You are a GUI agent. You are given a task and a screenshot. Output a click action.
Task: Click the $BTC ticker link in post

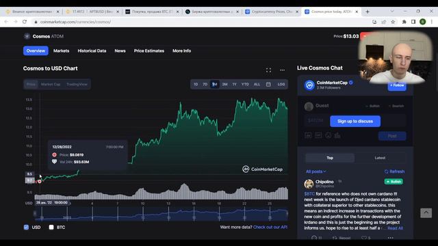pyautogui.click(x=309, y=194)
